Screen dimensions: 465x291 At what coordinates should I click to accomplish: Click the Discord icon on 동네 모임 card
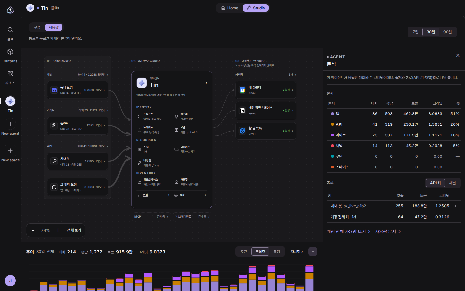tap(54, 90)
